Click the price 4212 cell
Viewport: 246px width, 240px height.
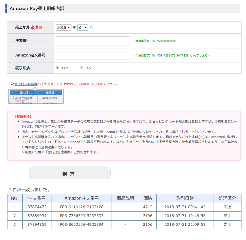click(x=148, y=207)
